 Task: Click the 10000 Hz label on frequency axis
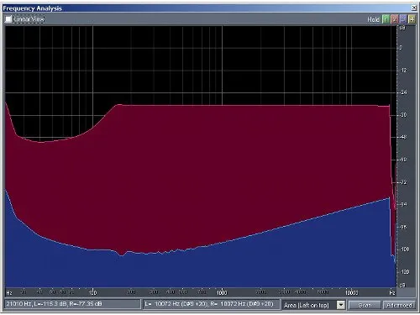(351, 292)
